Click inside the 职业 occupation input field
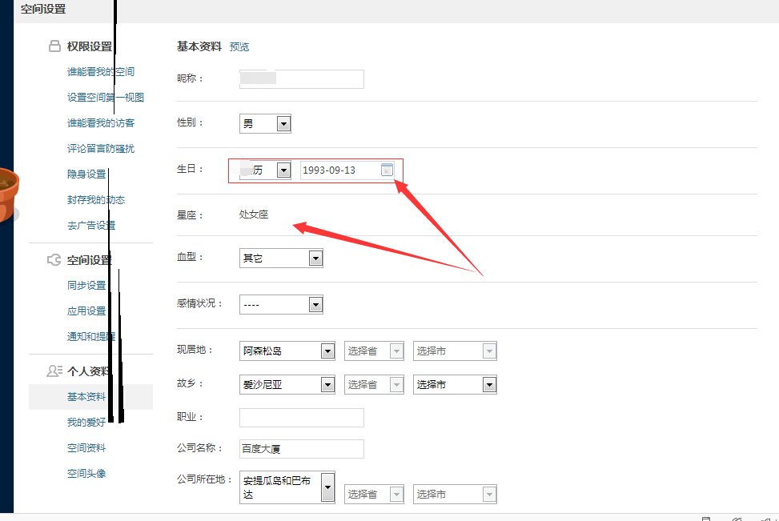 coord(301,417)
